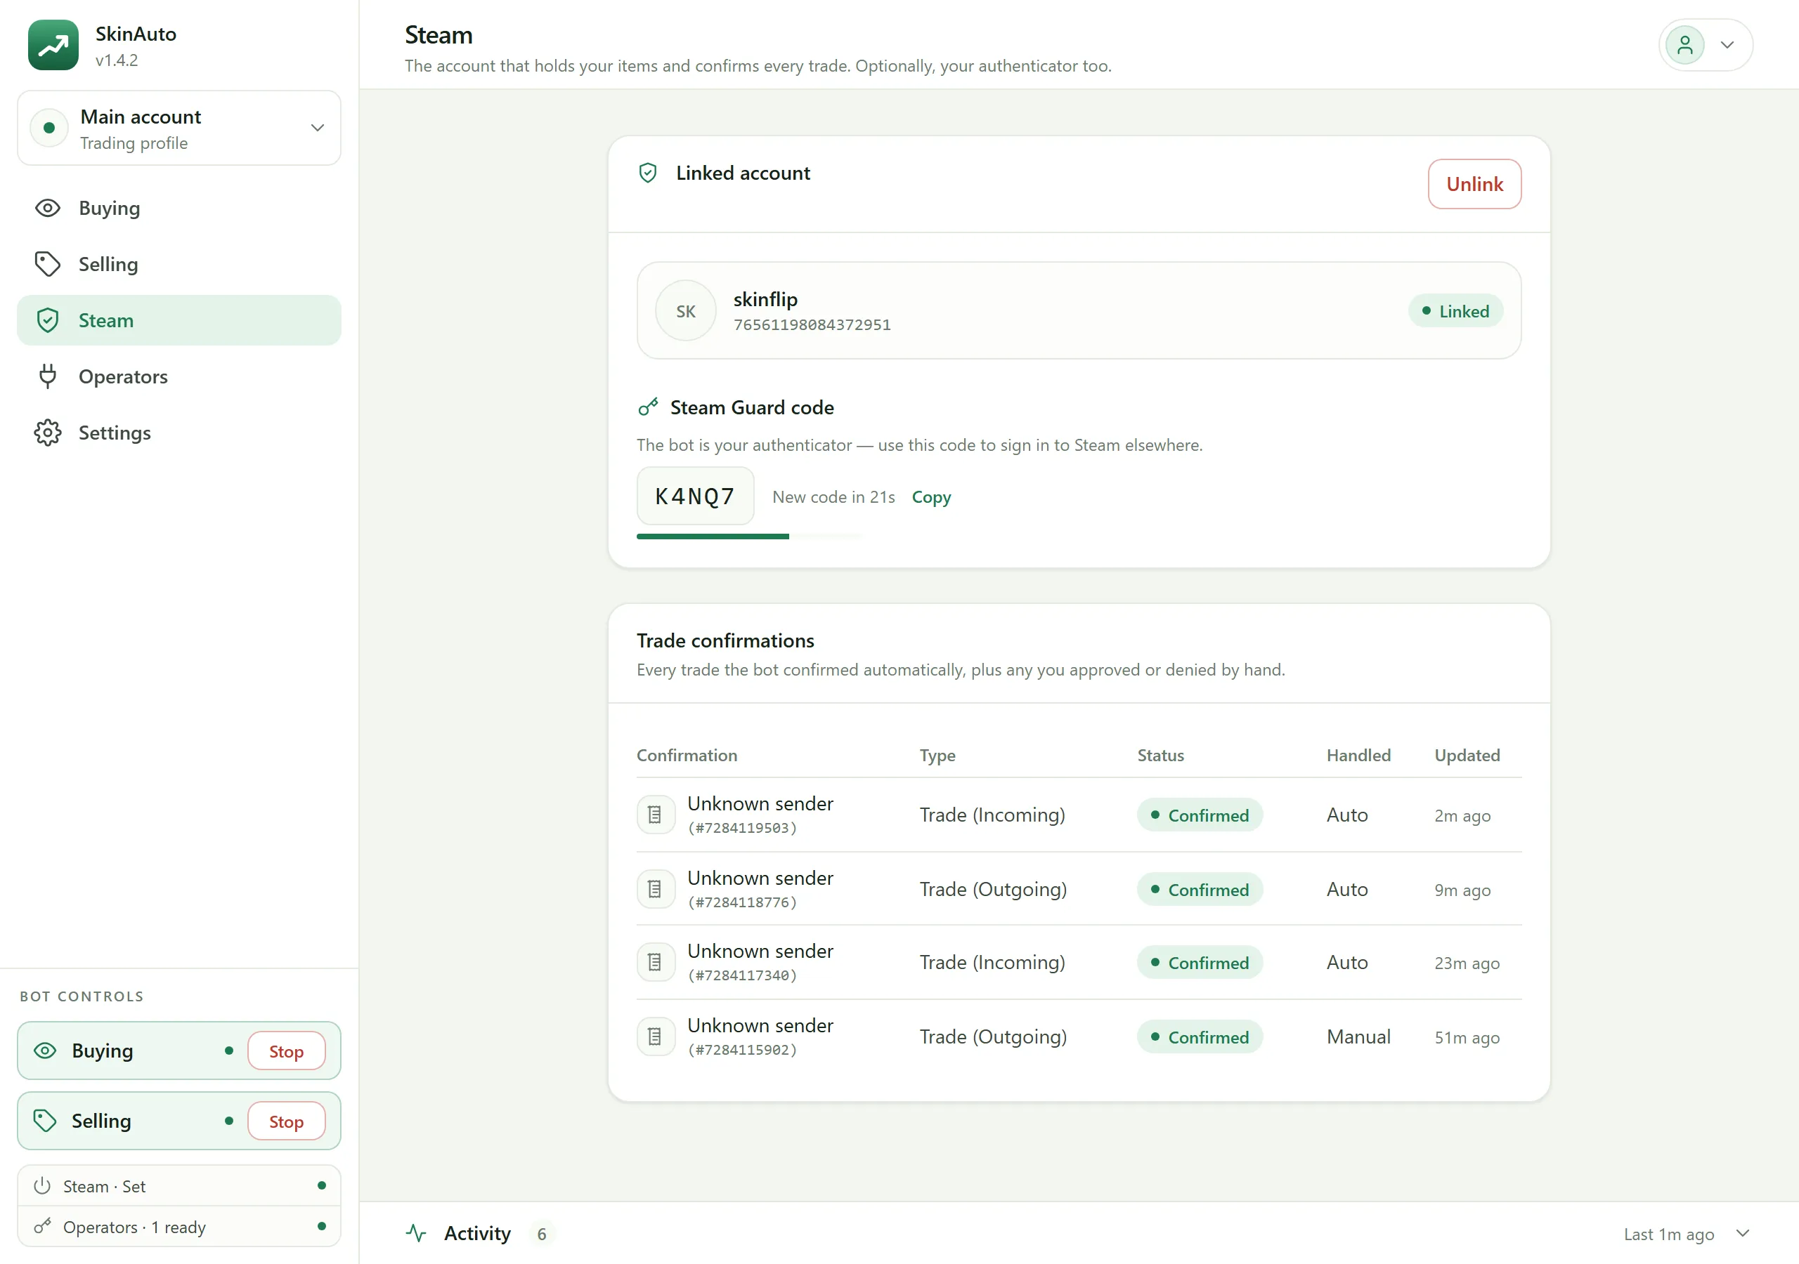Select the Steam sidebar item
The image size is (1799, 1264).
coord(179,320)
